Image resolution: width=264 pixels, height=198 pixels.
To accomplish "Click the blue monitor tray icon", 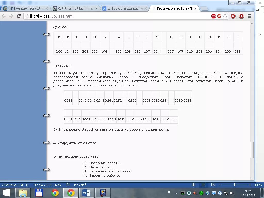I will click(x=214, y=193).
